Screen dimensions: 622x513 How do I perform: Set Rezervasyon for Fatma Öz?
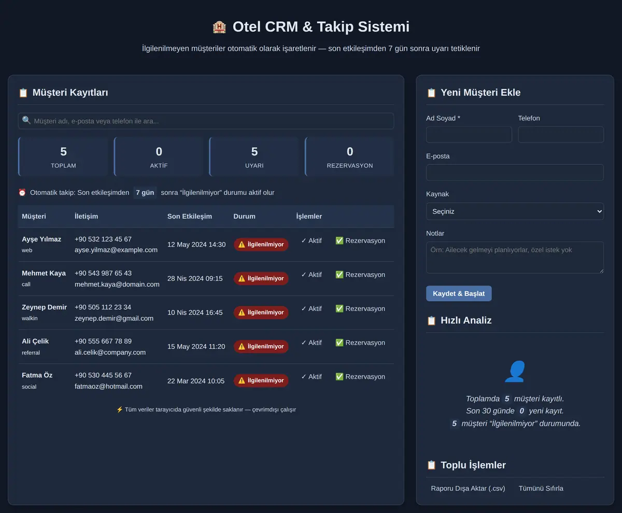point(360,377)
